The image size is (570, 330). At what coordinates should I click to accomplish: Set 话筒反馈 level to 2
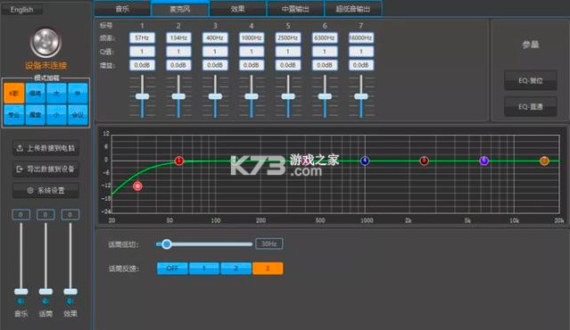click(235, 268)
